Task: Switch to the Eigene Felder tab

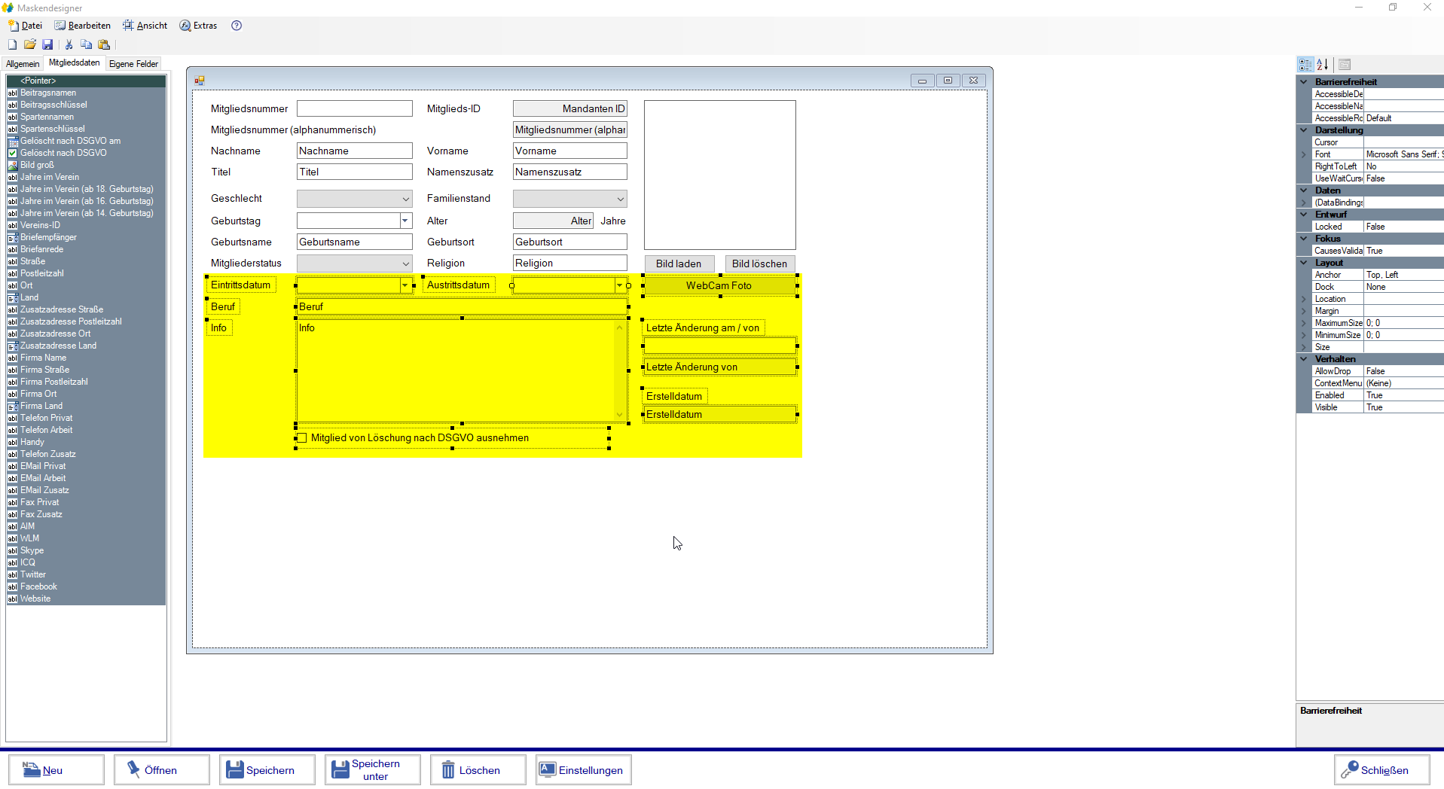Action: point(133,64)
